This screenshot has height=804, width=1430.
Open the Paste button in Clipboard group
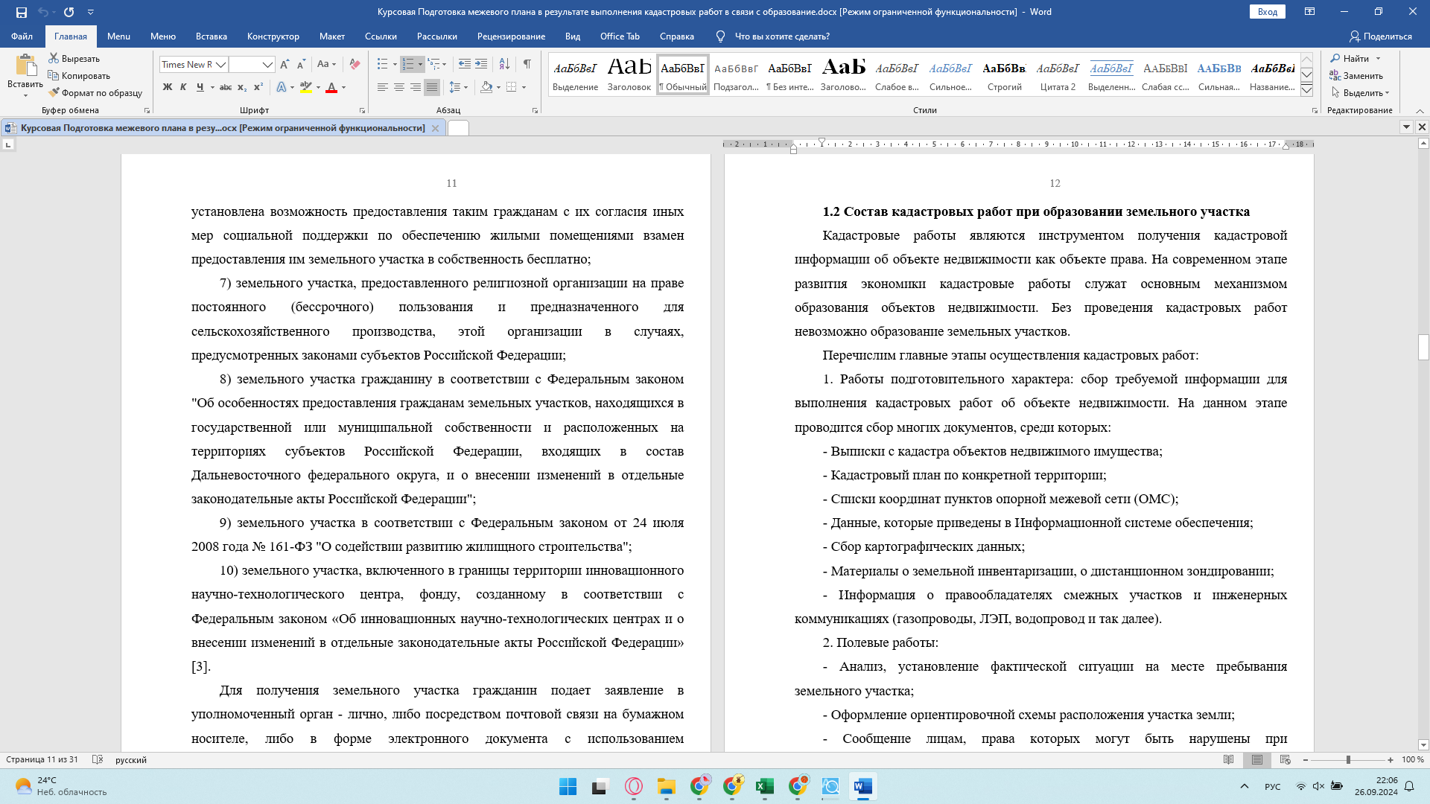click(25, 74)
